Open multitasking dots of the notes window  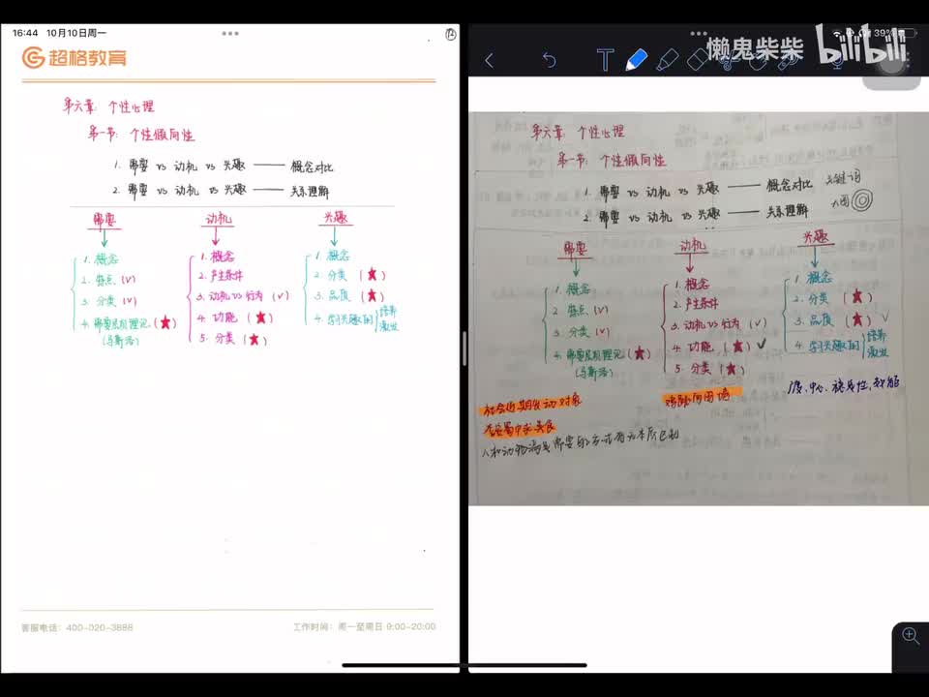pyautogui.click(x=699, y=33)
